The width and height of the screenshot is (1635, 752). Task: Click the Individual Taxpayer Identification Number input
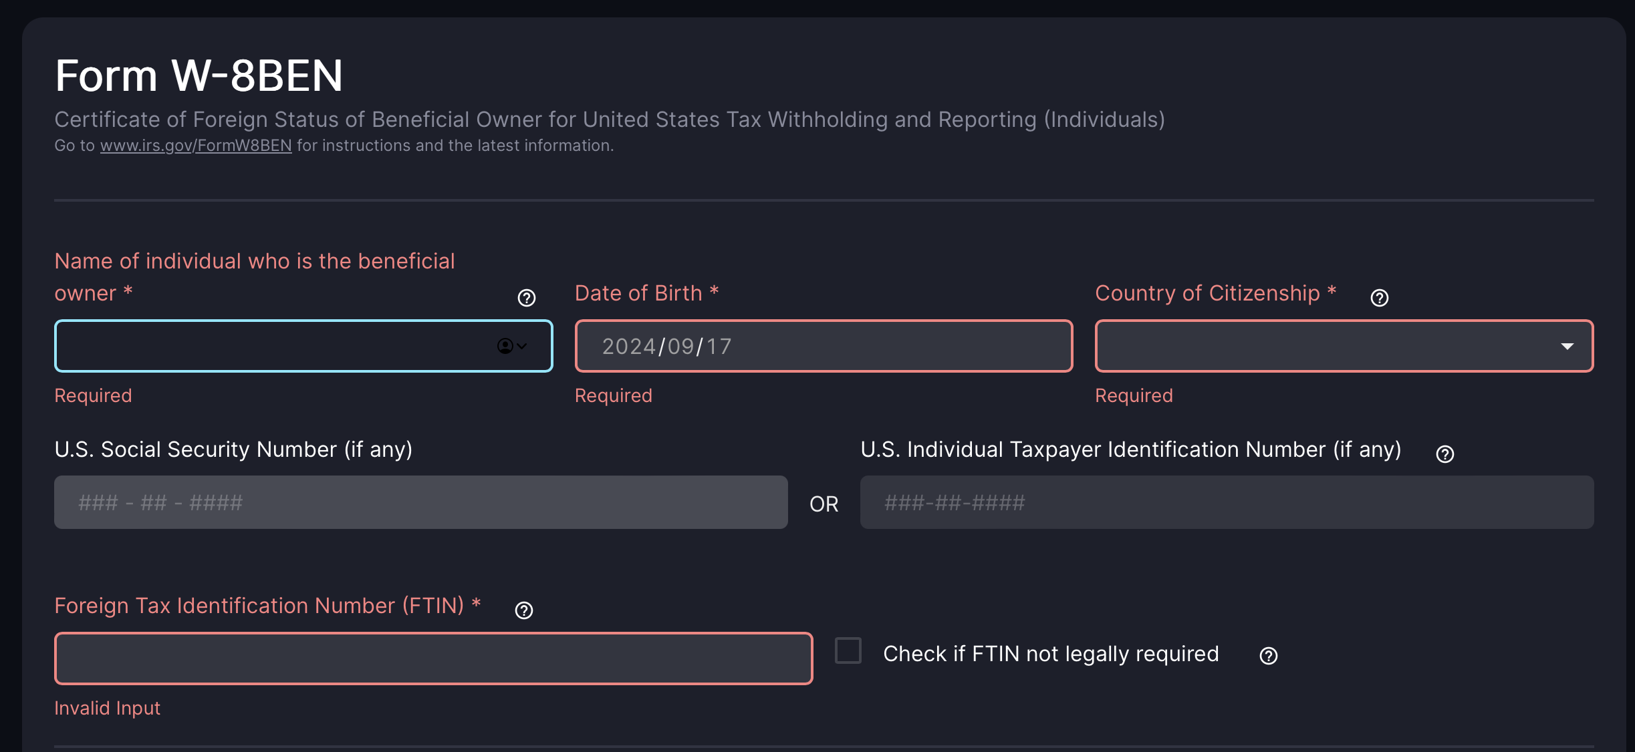click(1227, 502)
